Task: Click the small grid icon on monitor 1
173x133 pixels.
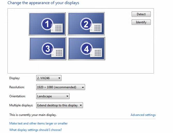Action: coord(58,28)
